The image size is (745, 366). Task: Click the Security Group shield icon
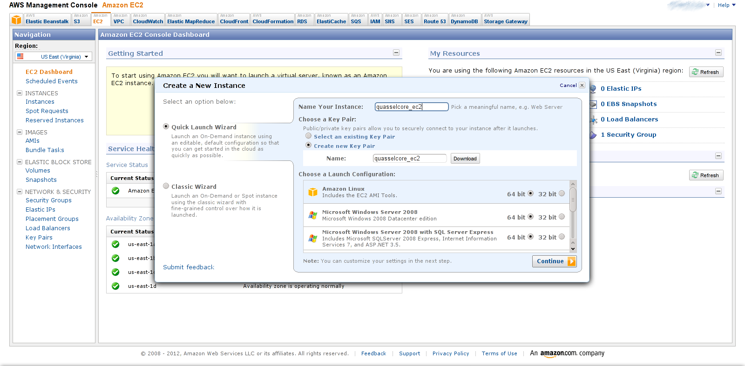coord(593,135)
